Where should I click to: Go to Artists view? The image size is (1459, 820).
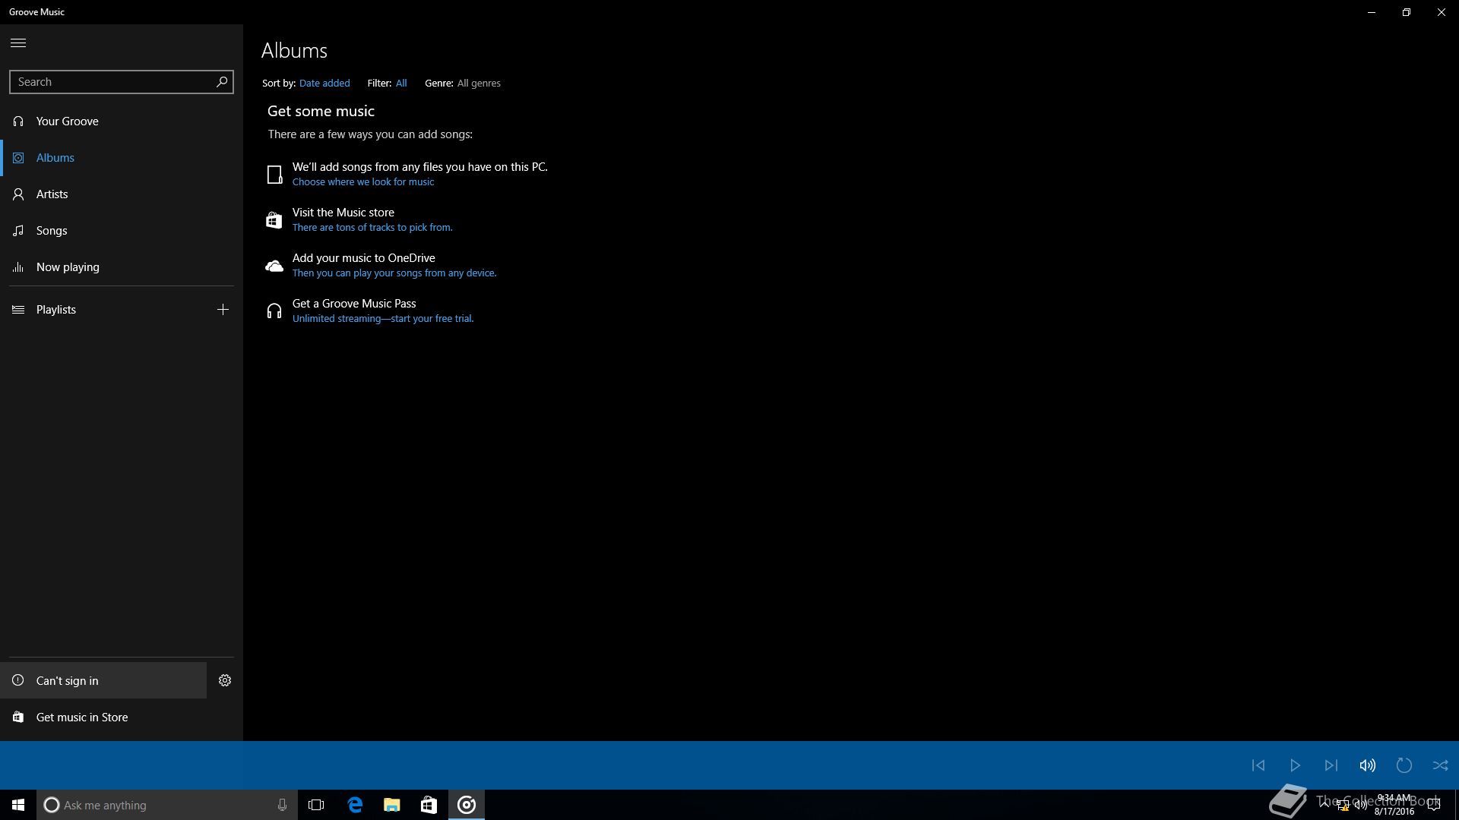pos(122,194)
